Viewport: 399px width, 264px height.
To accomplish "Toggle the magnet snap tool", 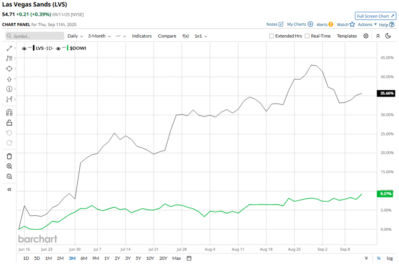I will pyautogui.click(x=9, y=112).
